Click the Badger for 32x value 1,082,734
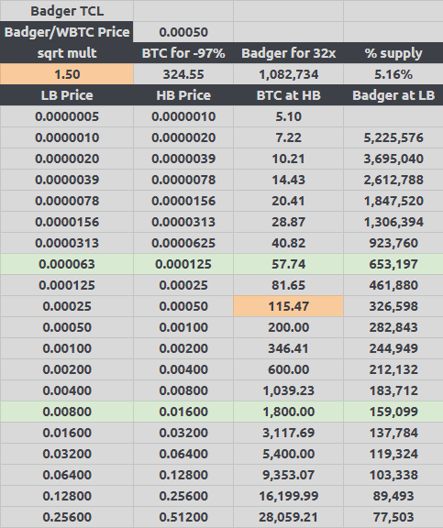This screenshot has height=528, width=443. pos(288,74)
